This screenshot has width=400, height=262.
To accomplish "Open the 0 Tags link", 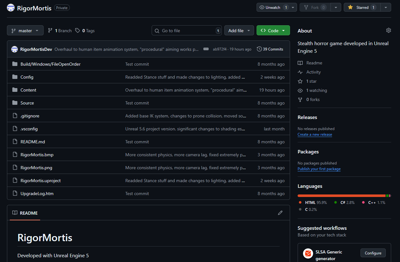I will click(85, 31).
